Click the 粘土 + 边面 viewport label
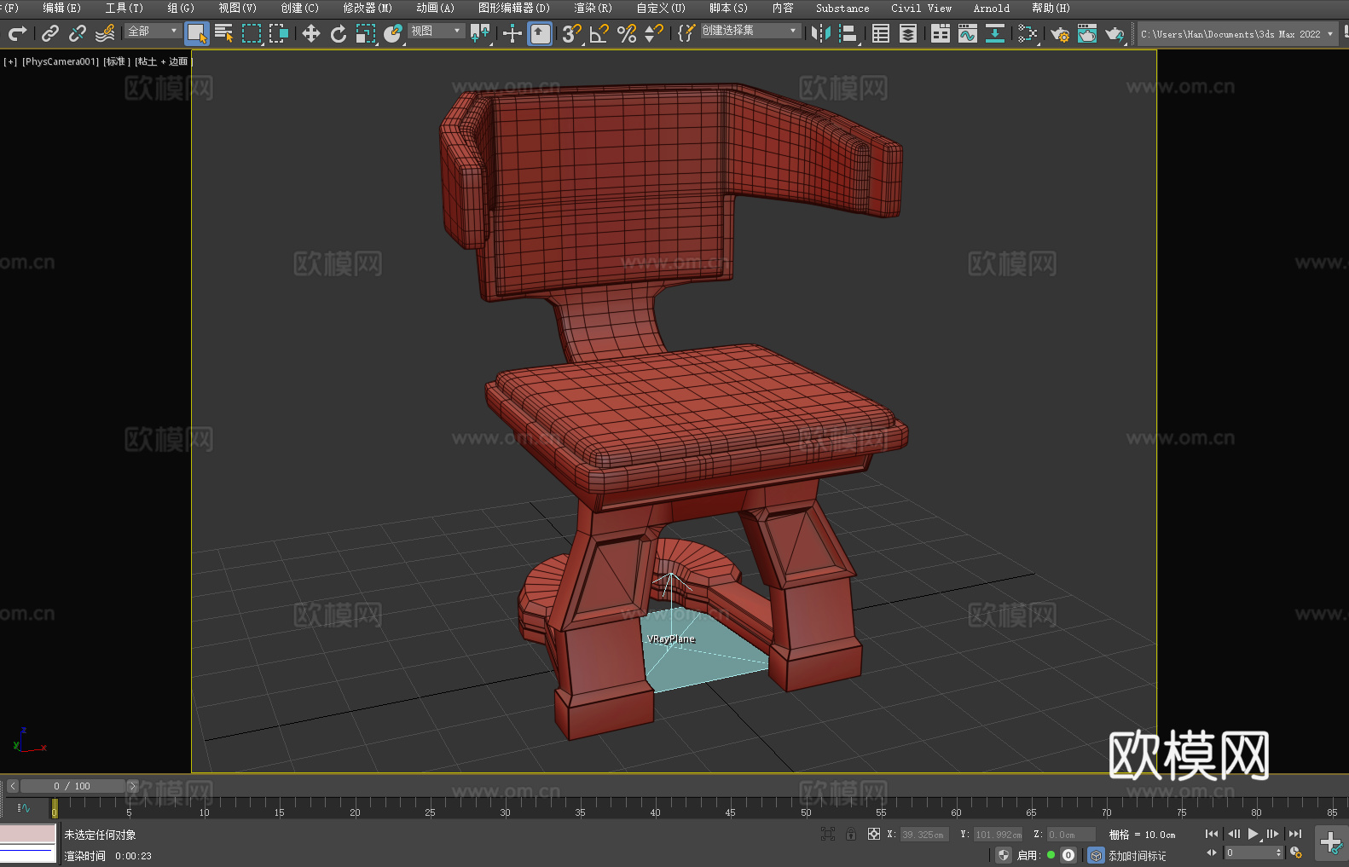The image size is (1349, 867). click(163, 61)
